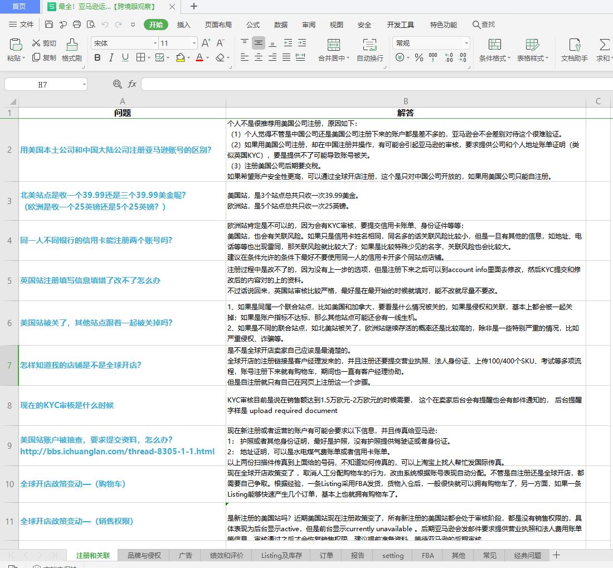Expand the number format dropdown (常规)
The width and height of the screenshot is (613, 568).
(466, 43)
